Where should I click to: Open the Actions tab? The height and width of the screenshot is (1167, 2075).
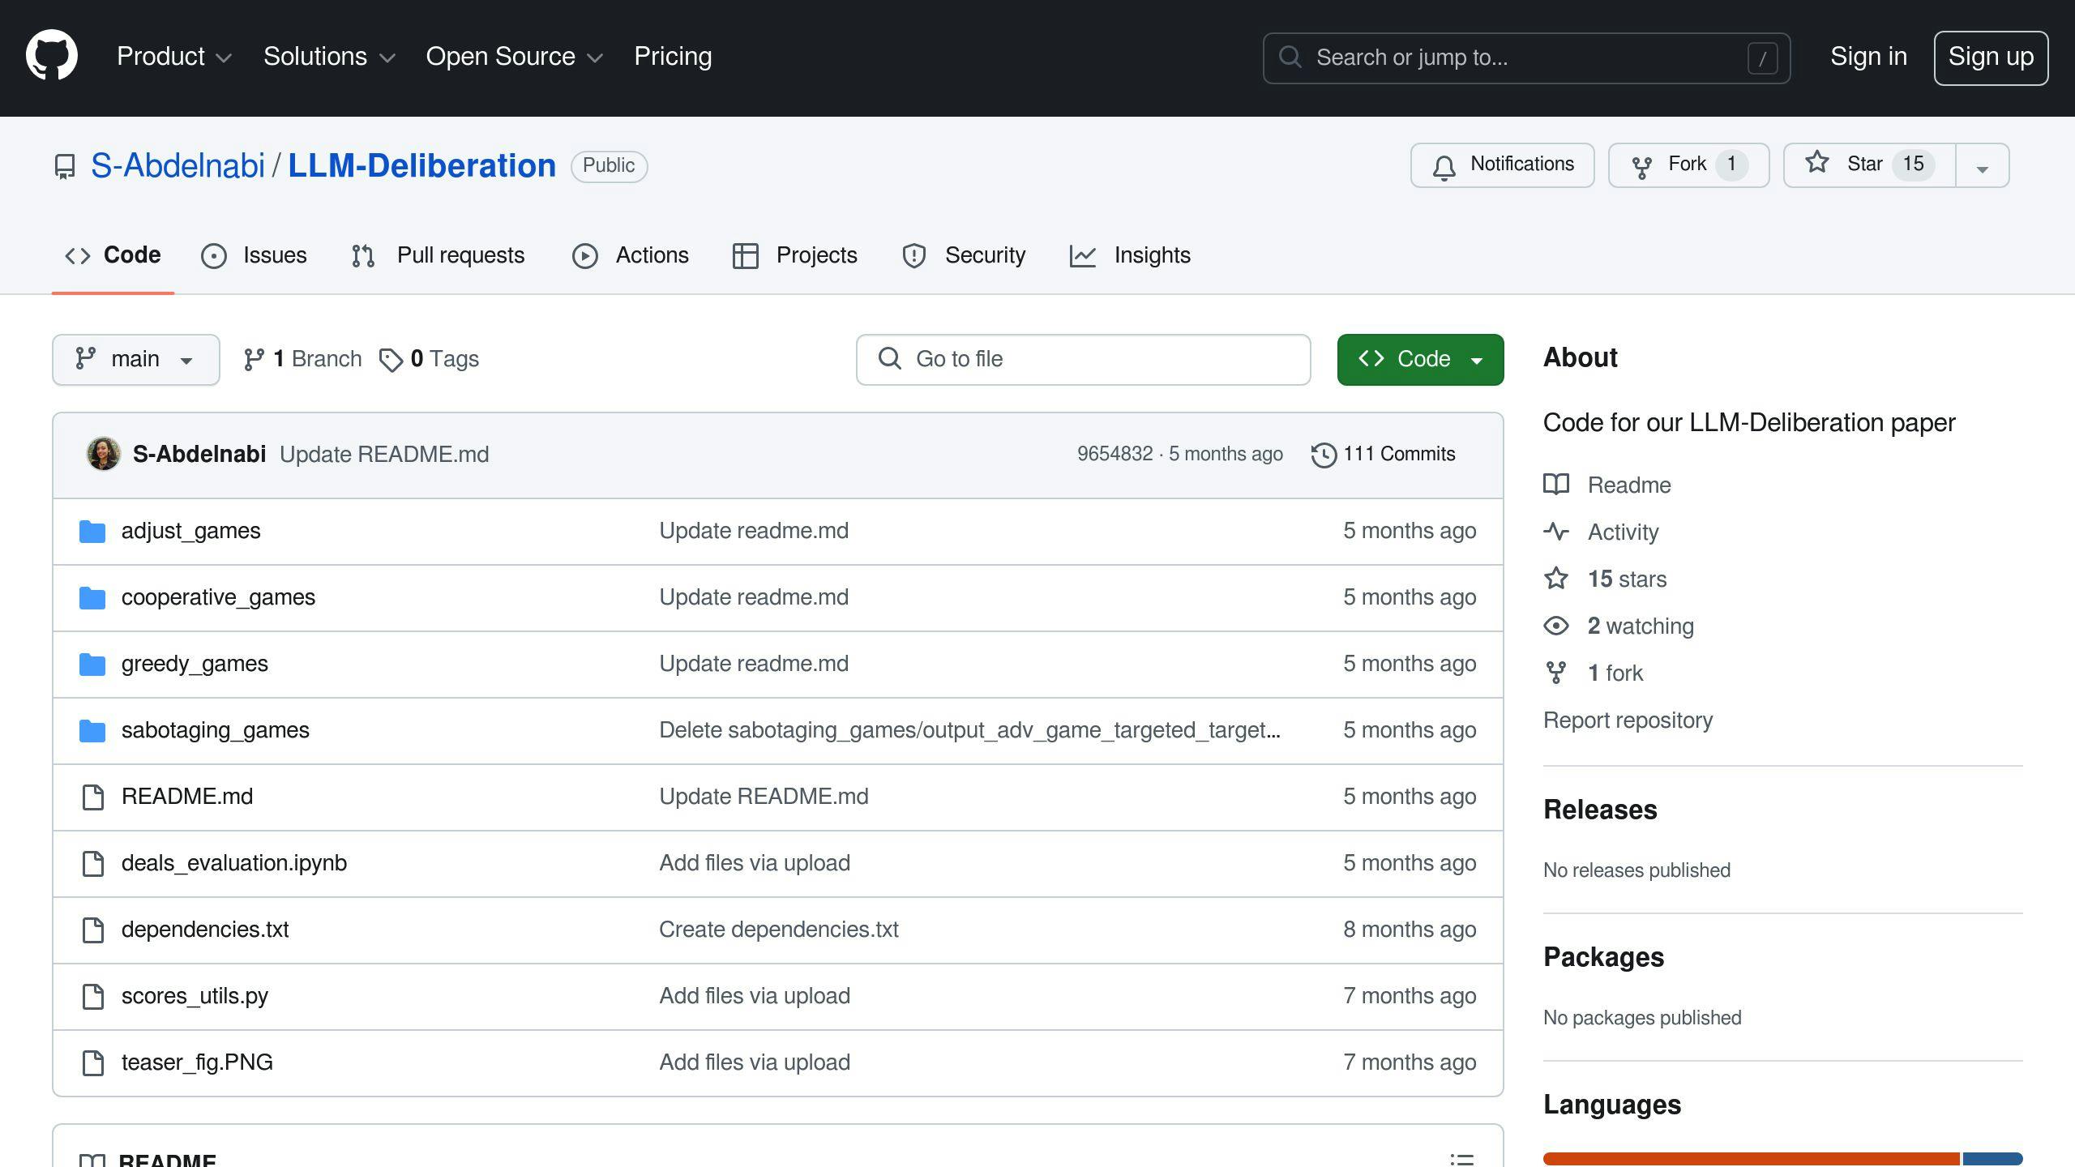630,255
